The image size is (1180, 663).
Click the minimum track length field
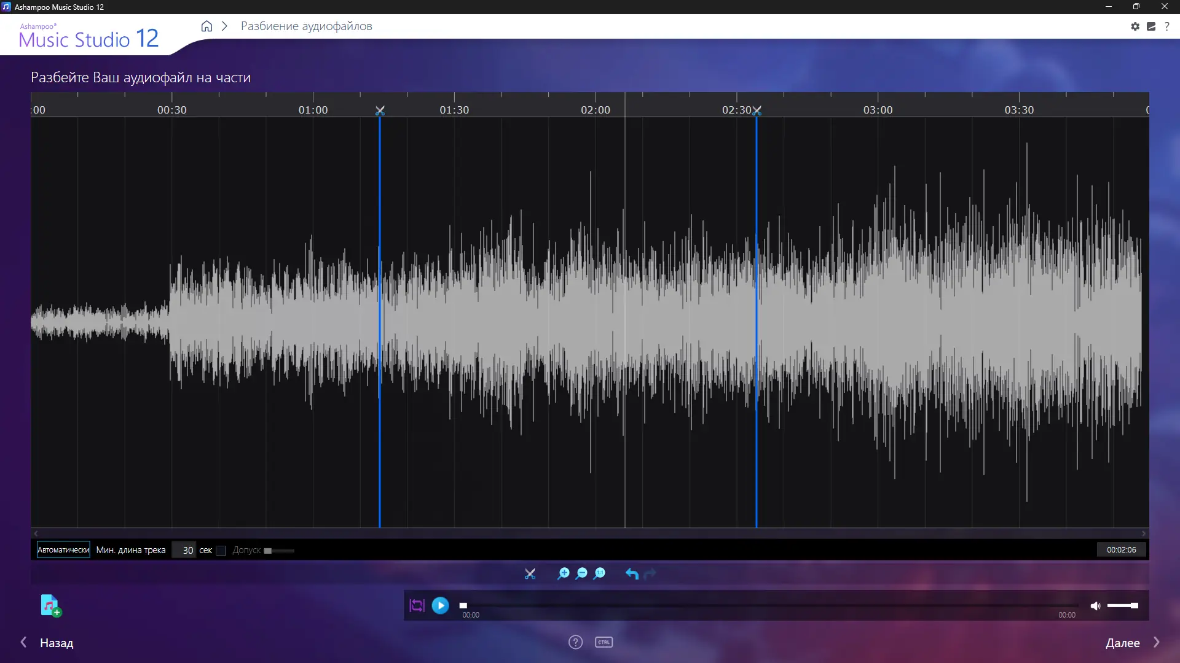184,550
